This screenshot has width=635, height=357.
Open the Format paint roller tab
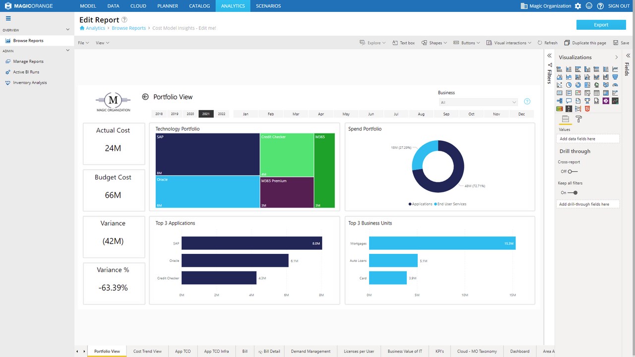coord(578,119)
